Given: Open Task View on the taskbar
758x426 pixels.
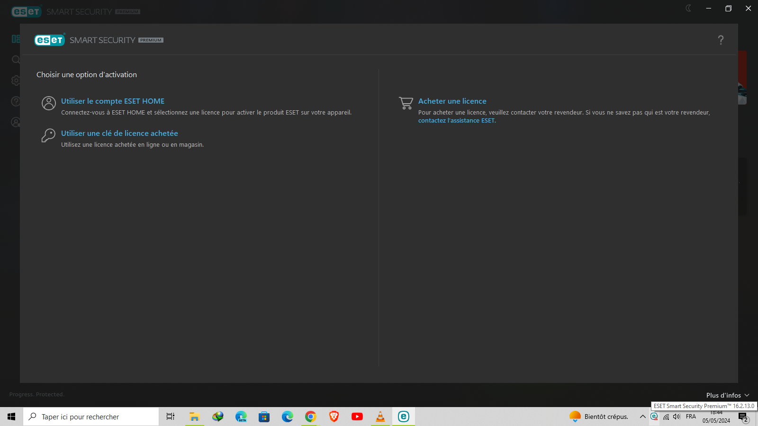Looking at the screenshot, I should [171, 417].
